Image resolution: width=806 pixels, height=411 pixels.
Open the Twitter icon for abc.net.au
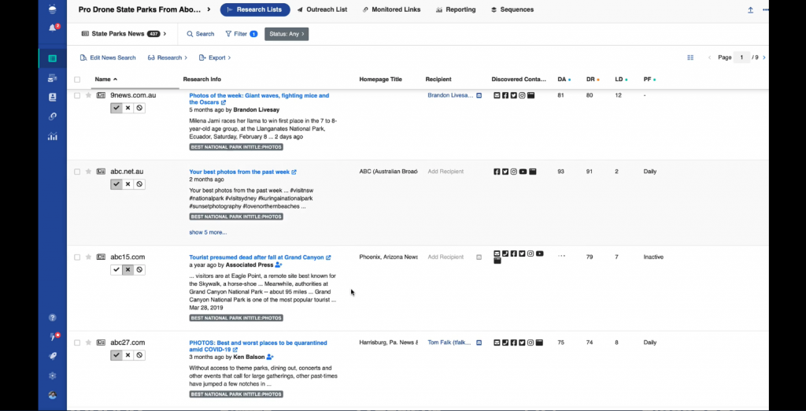pos(505,172)
